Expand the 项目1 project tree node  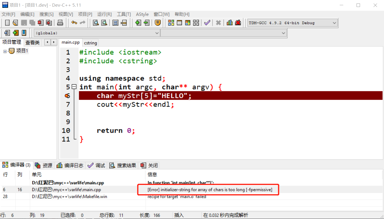(x=5, y=52)
